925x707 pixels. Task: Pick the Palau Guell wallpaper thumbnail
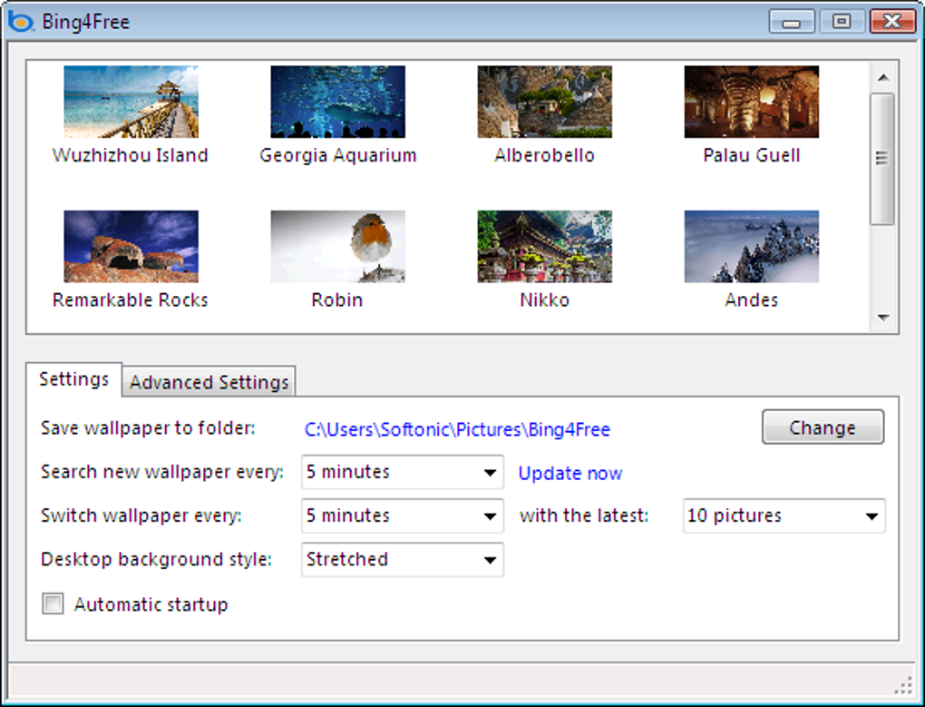tap(752, 102)
